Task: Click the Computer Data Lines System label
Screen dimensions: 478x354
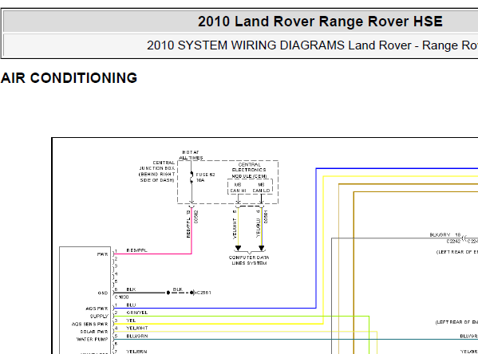Action: (249, 260)
